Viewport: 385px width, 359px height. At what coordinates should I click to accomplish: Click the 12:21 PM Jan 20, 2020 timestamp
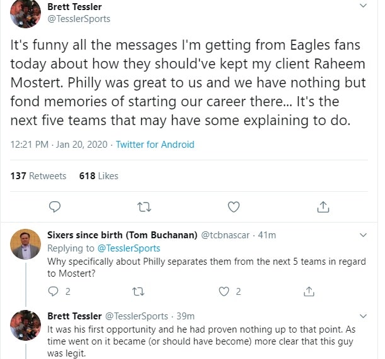(x=58, y=145)
